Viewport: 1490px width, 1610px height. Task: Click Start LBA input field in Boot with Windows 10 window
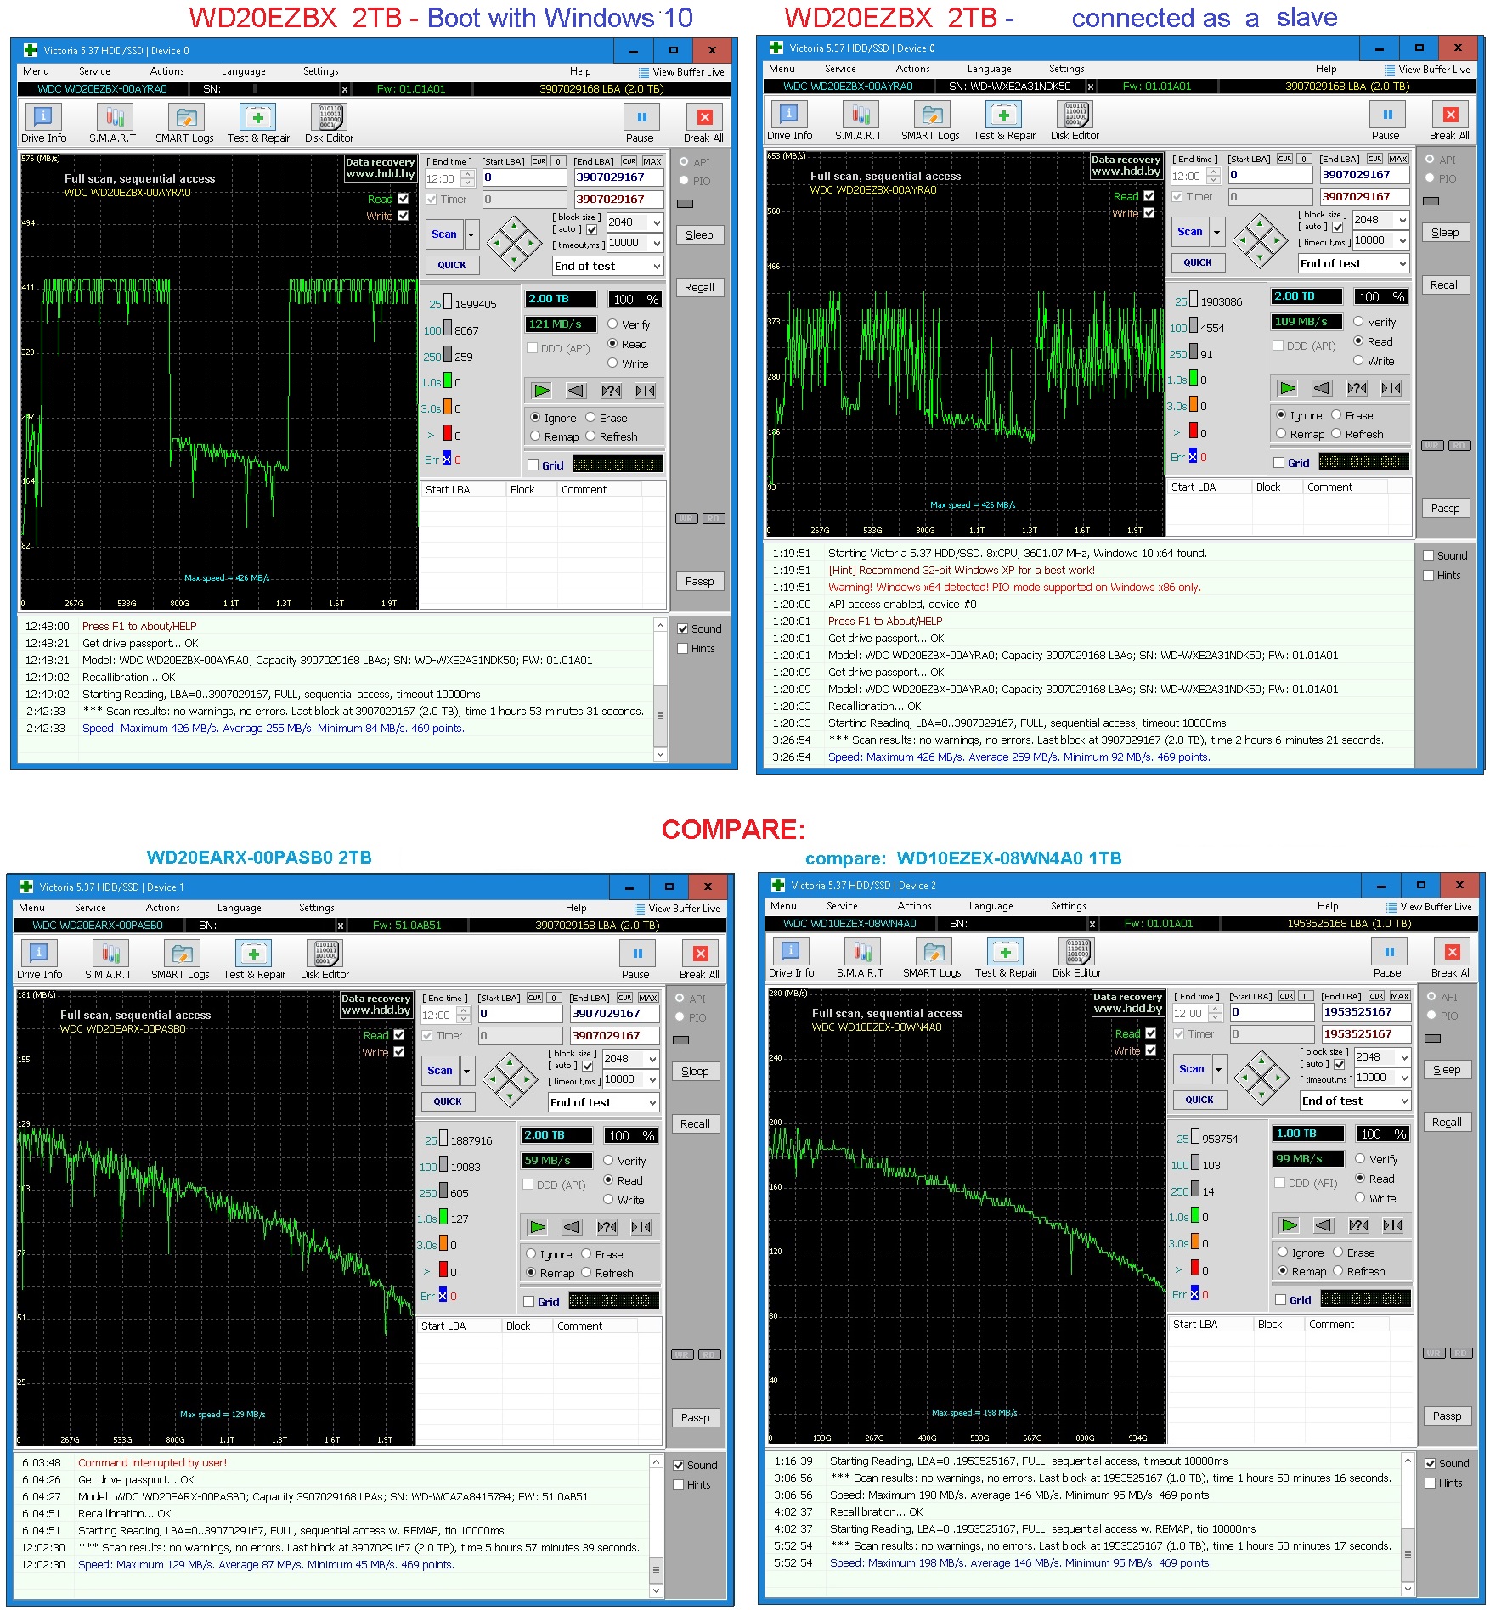coord(524,177)
